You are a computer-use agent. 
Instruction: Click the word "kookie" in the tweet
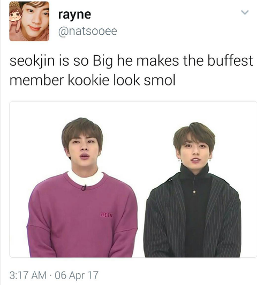[88, 80]
